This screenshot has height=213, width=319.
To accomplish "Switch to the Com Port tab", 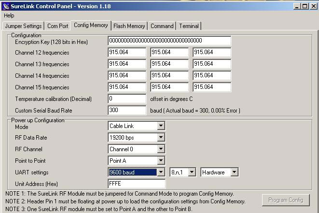I will tap(57, 26).
